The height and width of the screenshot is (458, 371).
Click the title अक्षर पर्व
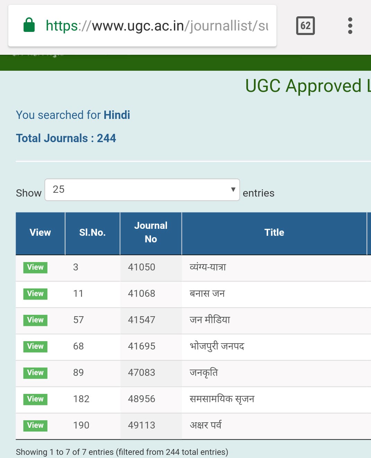pyautogui.click(x=206, y=425)
